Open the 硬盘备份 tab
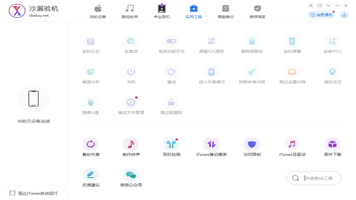The image size is (356, 200). (x=226, y=11)
